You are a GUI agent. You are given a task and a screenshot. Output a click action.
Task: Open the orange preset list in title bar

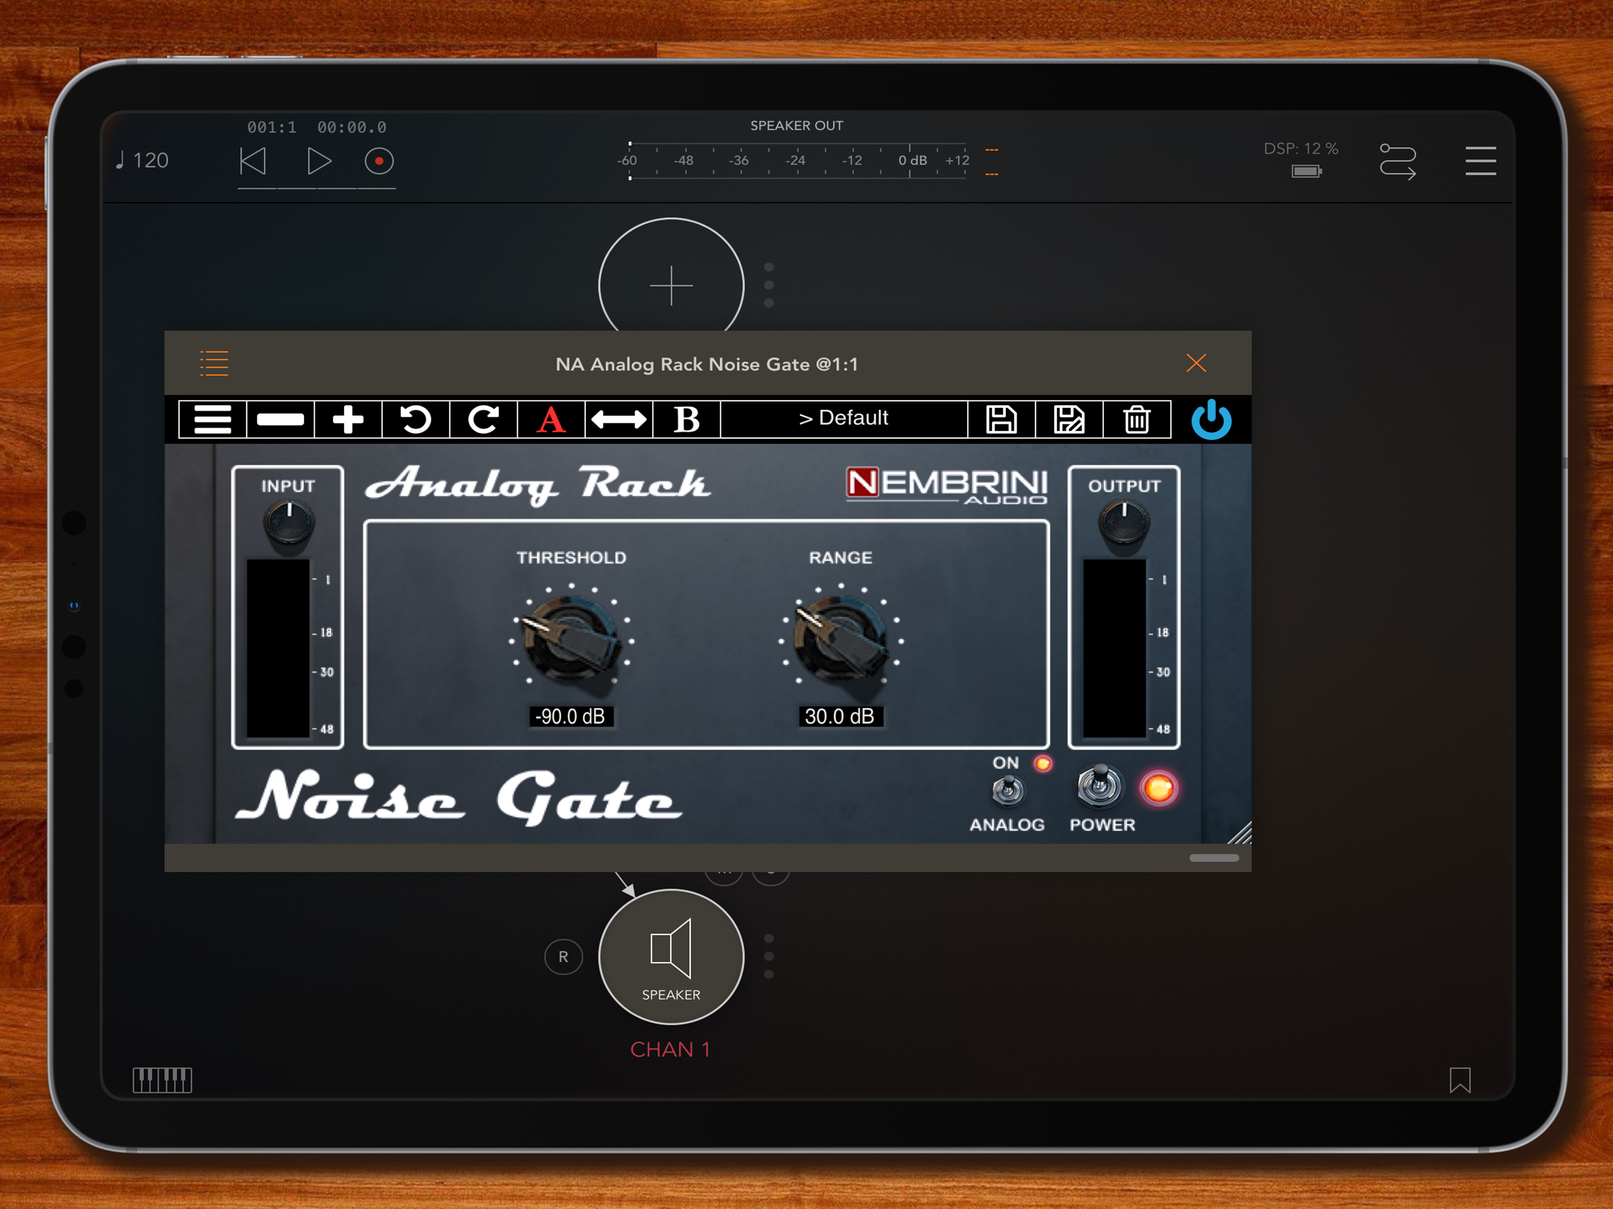[x=214, y=363]
